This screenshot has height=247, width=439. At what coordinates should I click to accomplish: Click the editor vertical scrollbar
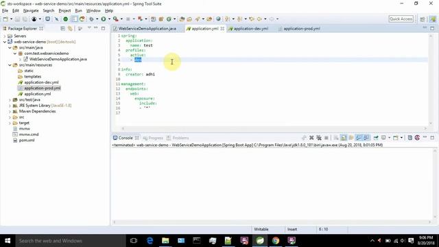tap(431, 80)
